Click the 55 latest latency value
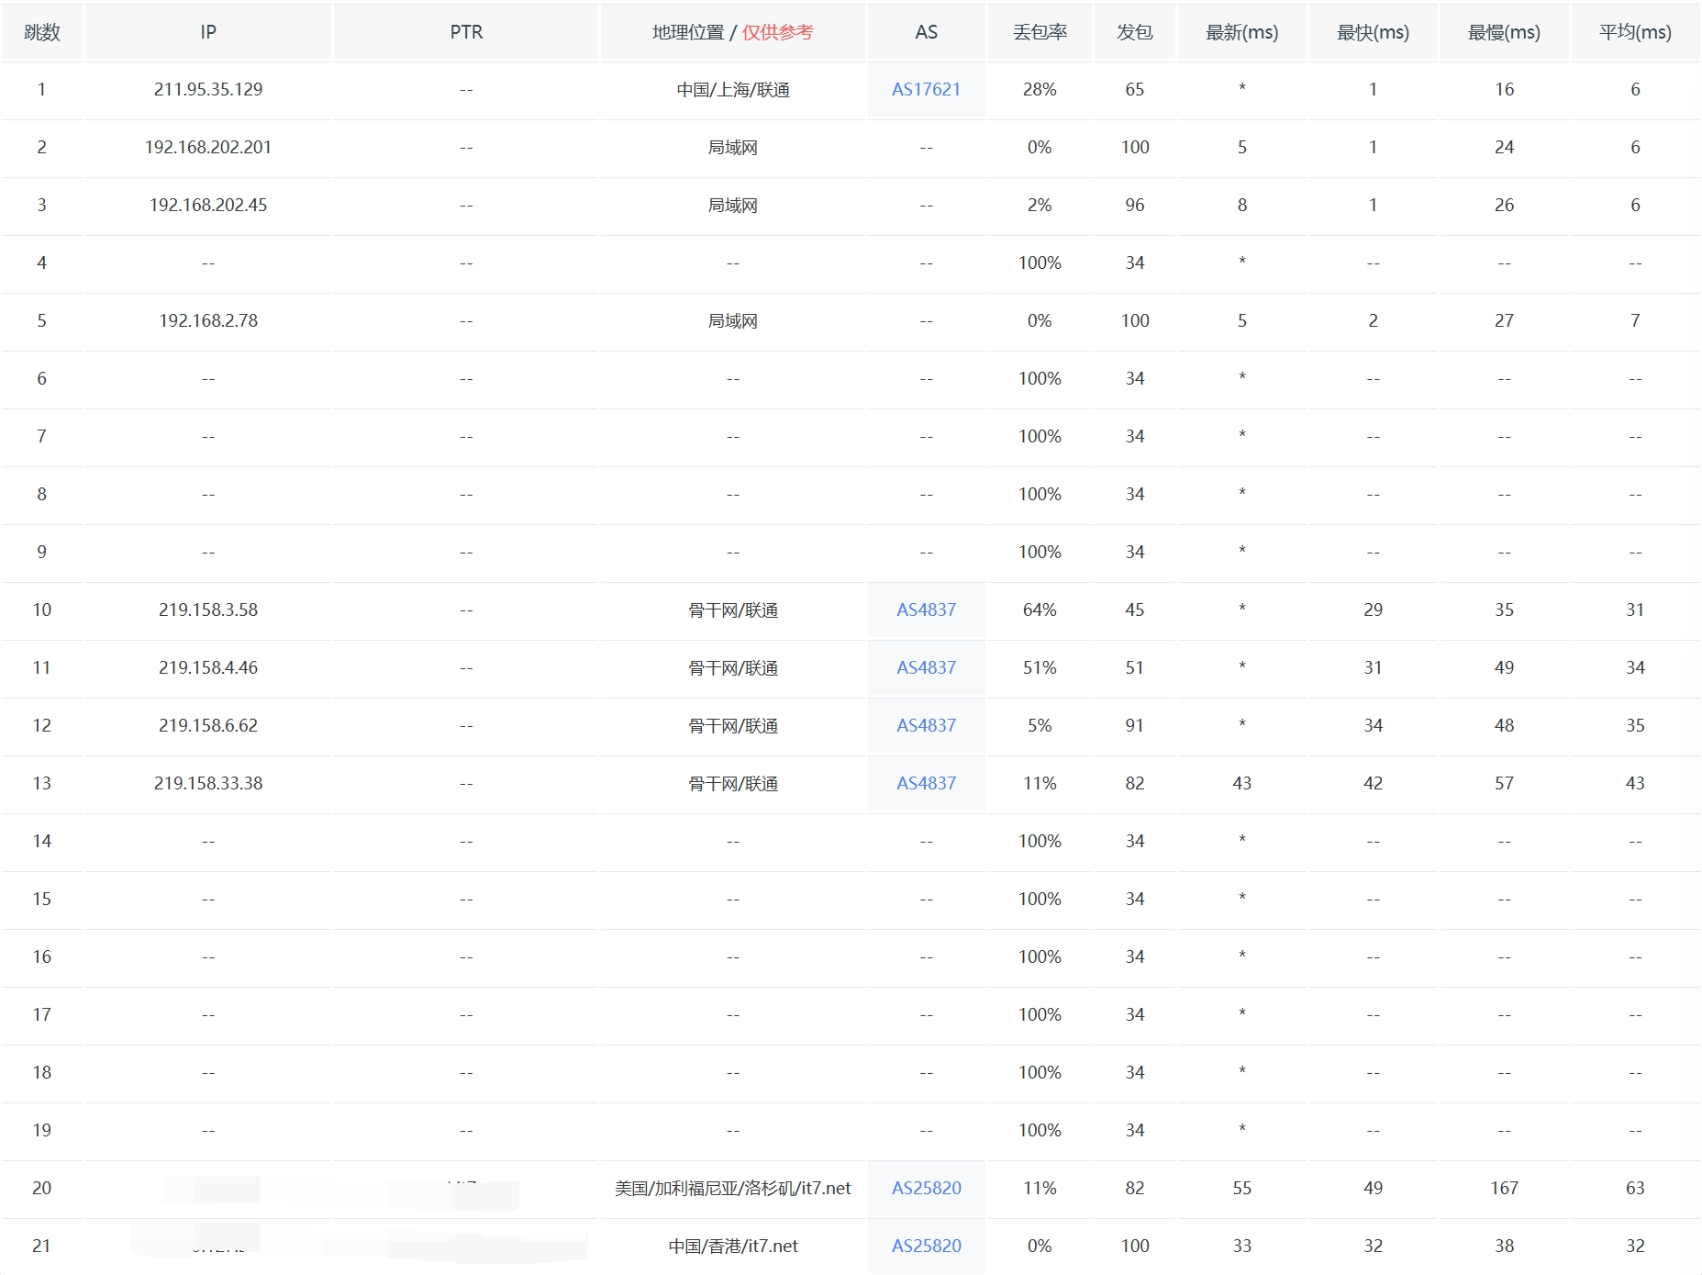Viewport: 1702px width, 1275px height. click(1242, 1188)
